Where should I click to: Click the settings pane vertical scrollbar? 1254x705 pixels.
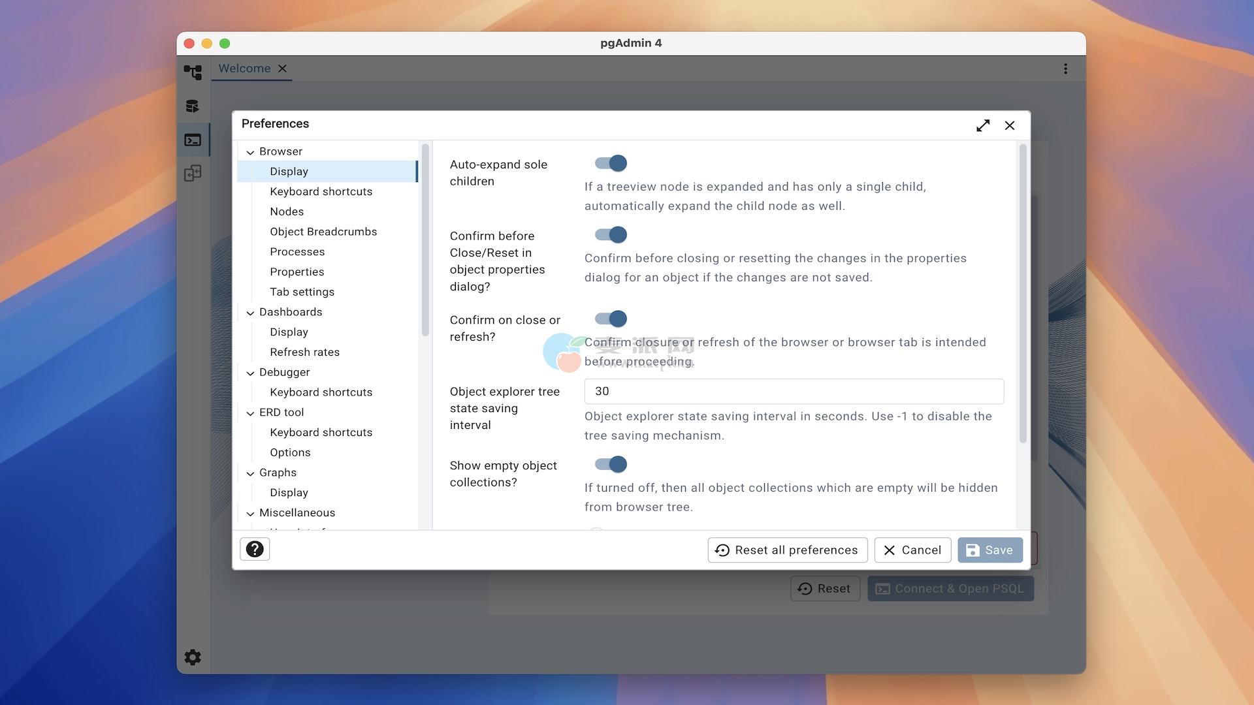pos(1023,294)
